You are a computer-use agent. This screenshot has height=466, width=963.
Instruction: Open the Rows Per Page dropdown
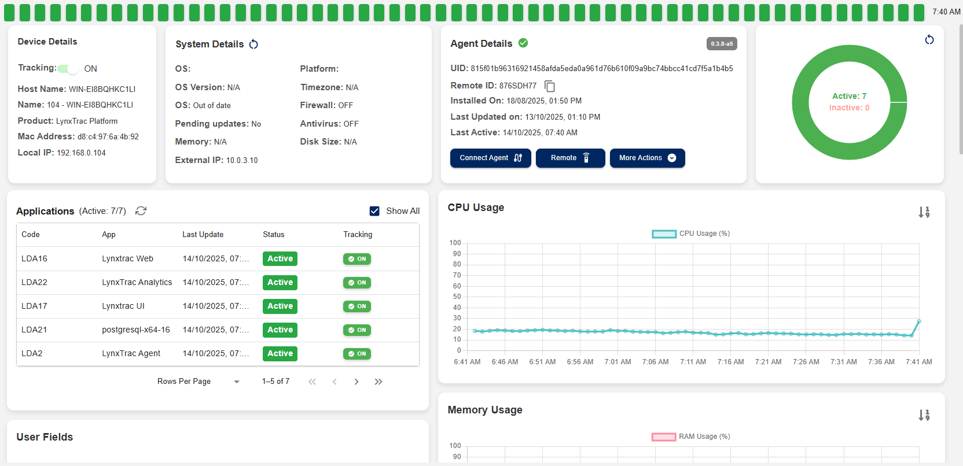click(x=236, y=382)
